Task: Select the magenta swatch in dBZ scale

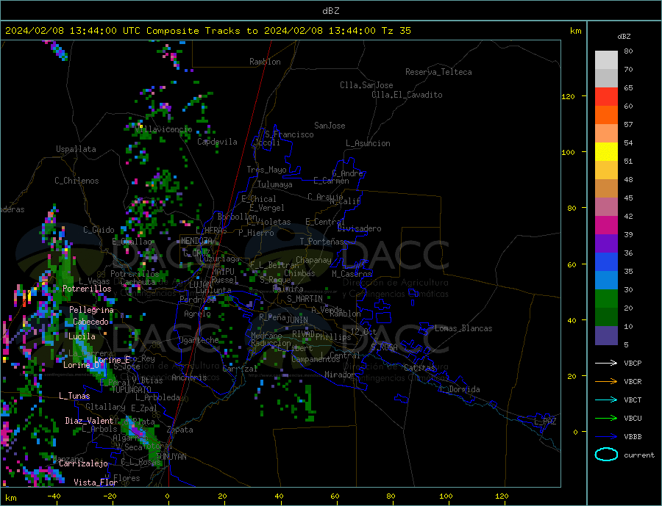Action: click(x=606, y=225)
